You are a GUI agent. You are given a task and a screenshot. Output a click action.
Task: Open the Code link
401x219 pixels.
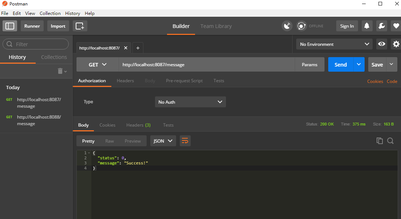pyautogui.click(x=392, y=81)
